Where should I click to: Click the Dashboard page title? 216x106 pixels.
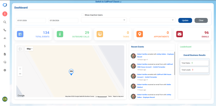pos(21,8)
